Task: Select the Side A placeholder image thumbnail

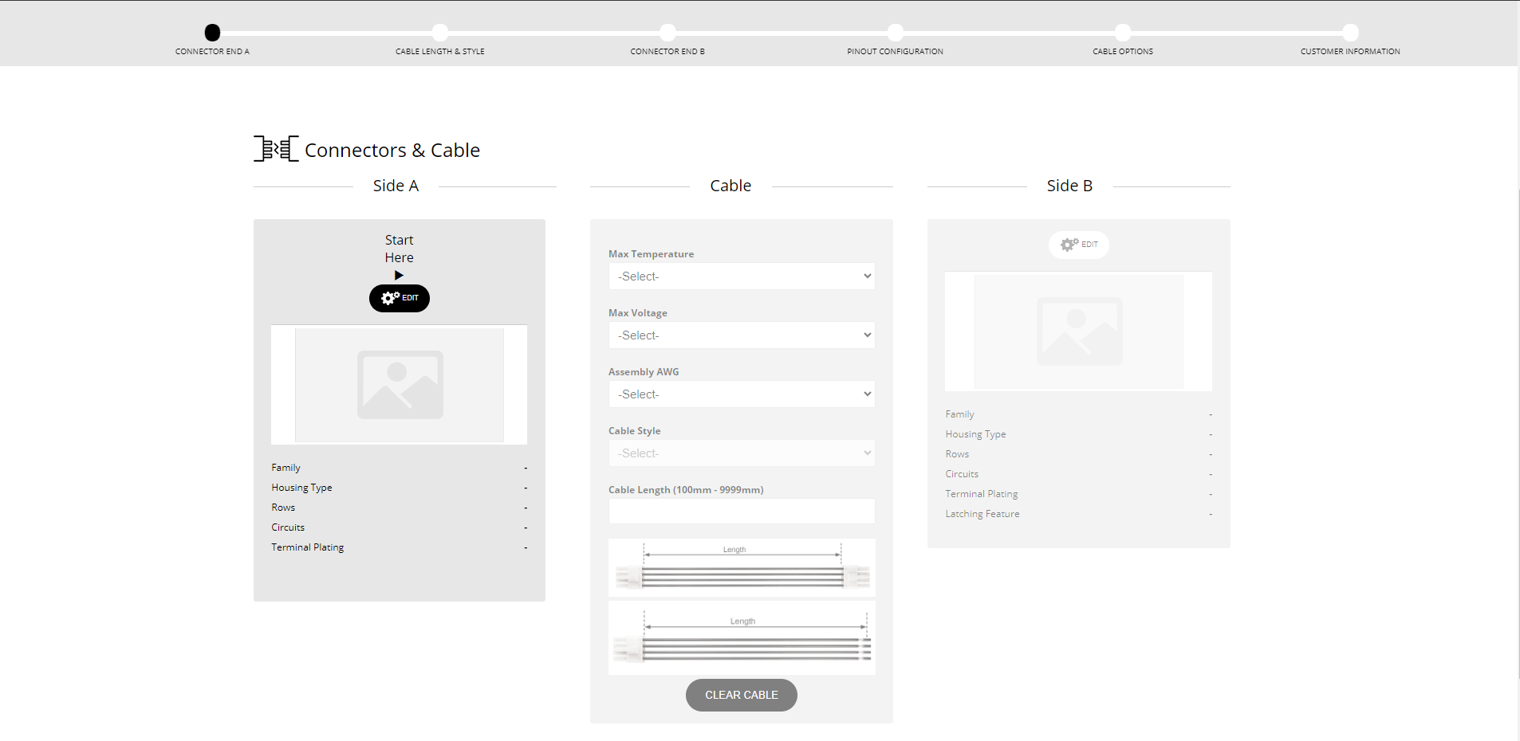Action: click(399, 385)
